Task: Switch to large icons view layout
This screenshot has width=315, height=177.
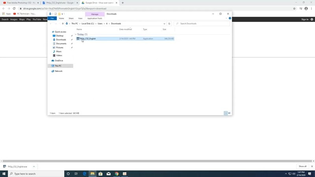Action: coord(229,113)
